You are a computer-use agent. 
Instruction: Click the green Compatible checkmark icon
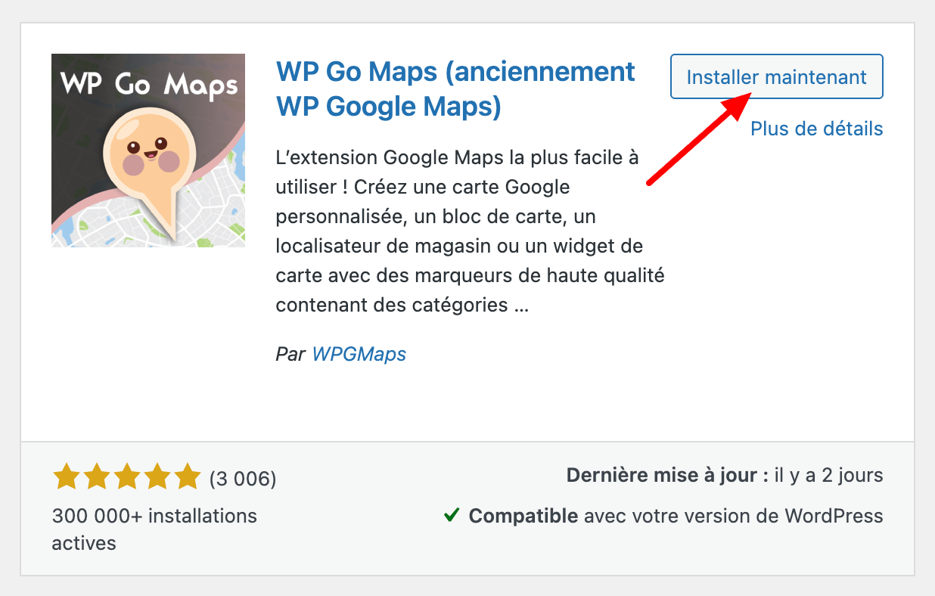pyautogui.click(x=452, y=516)
